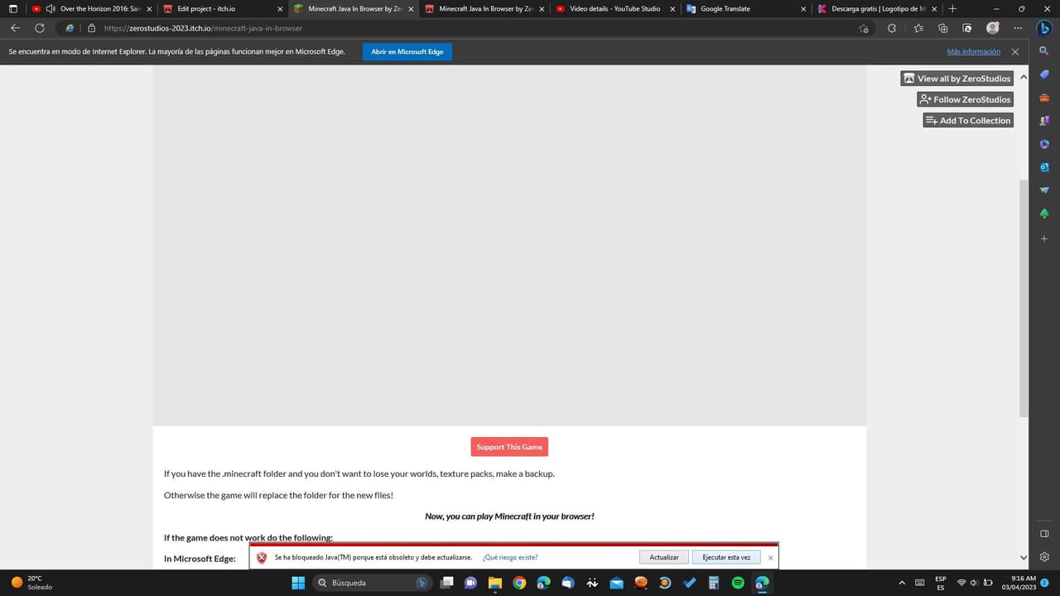Click the scrollbar down arrow

coord(1024,558)
